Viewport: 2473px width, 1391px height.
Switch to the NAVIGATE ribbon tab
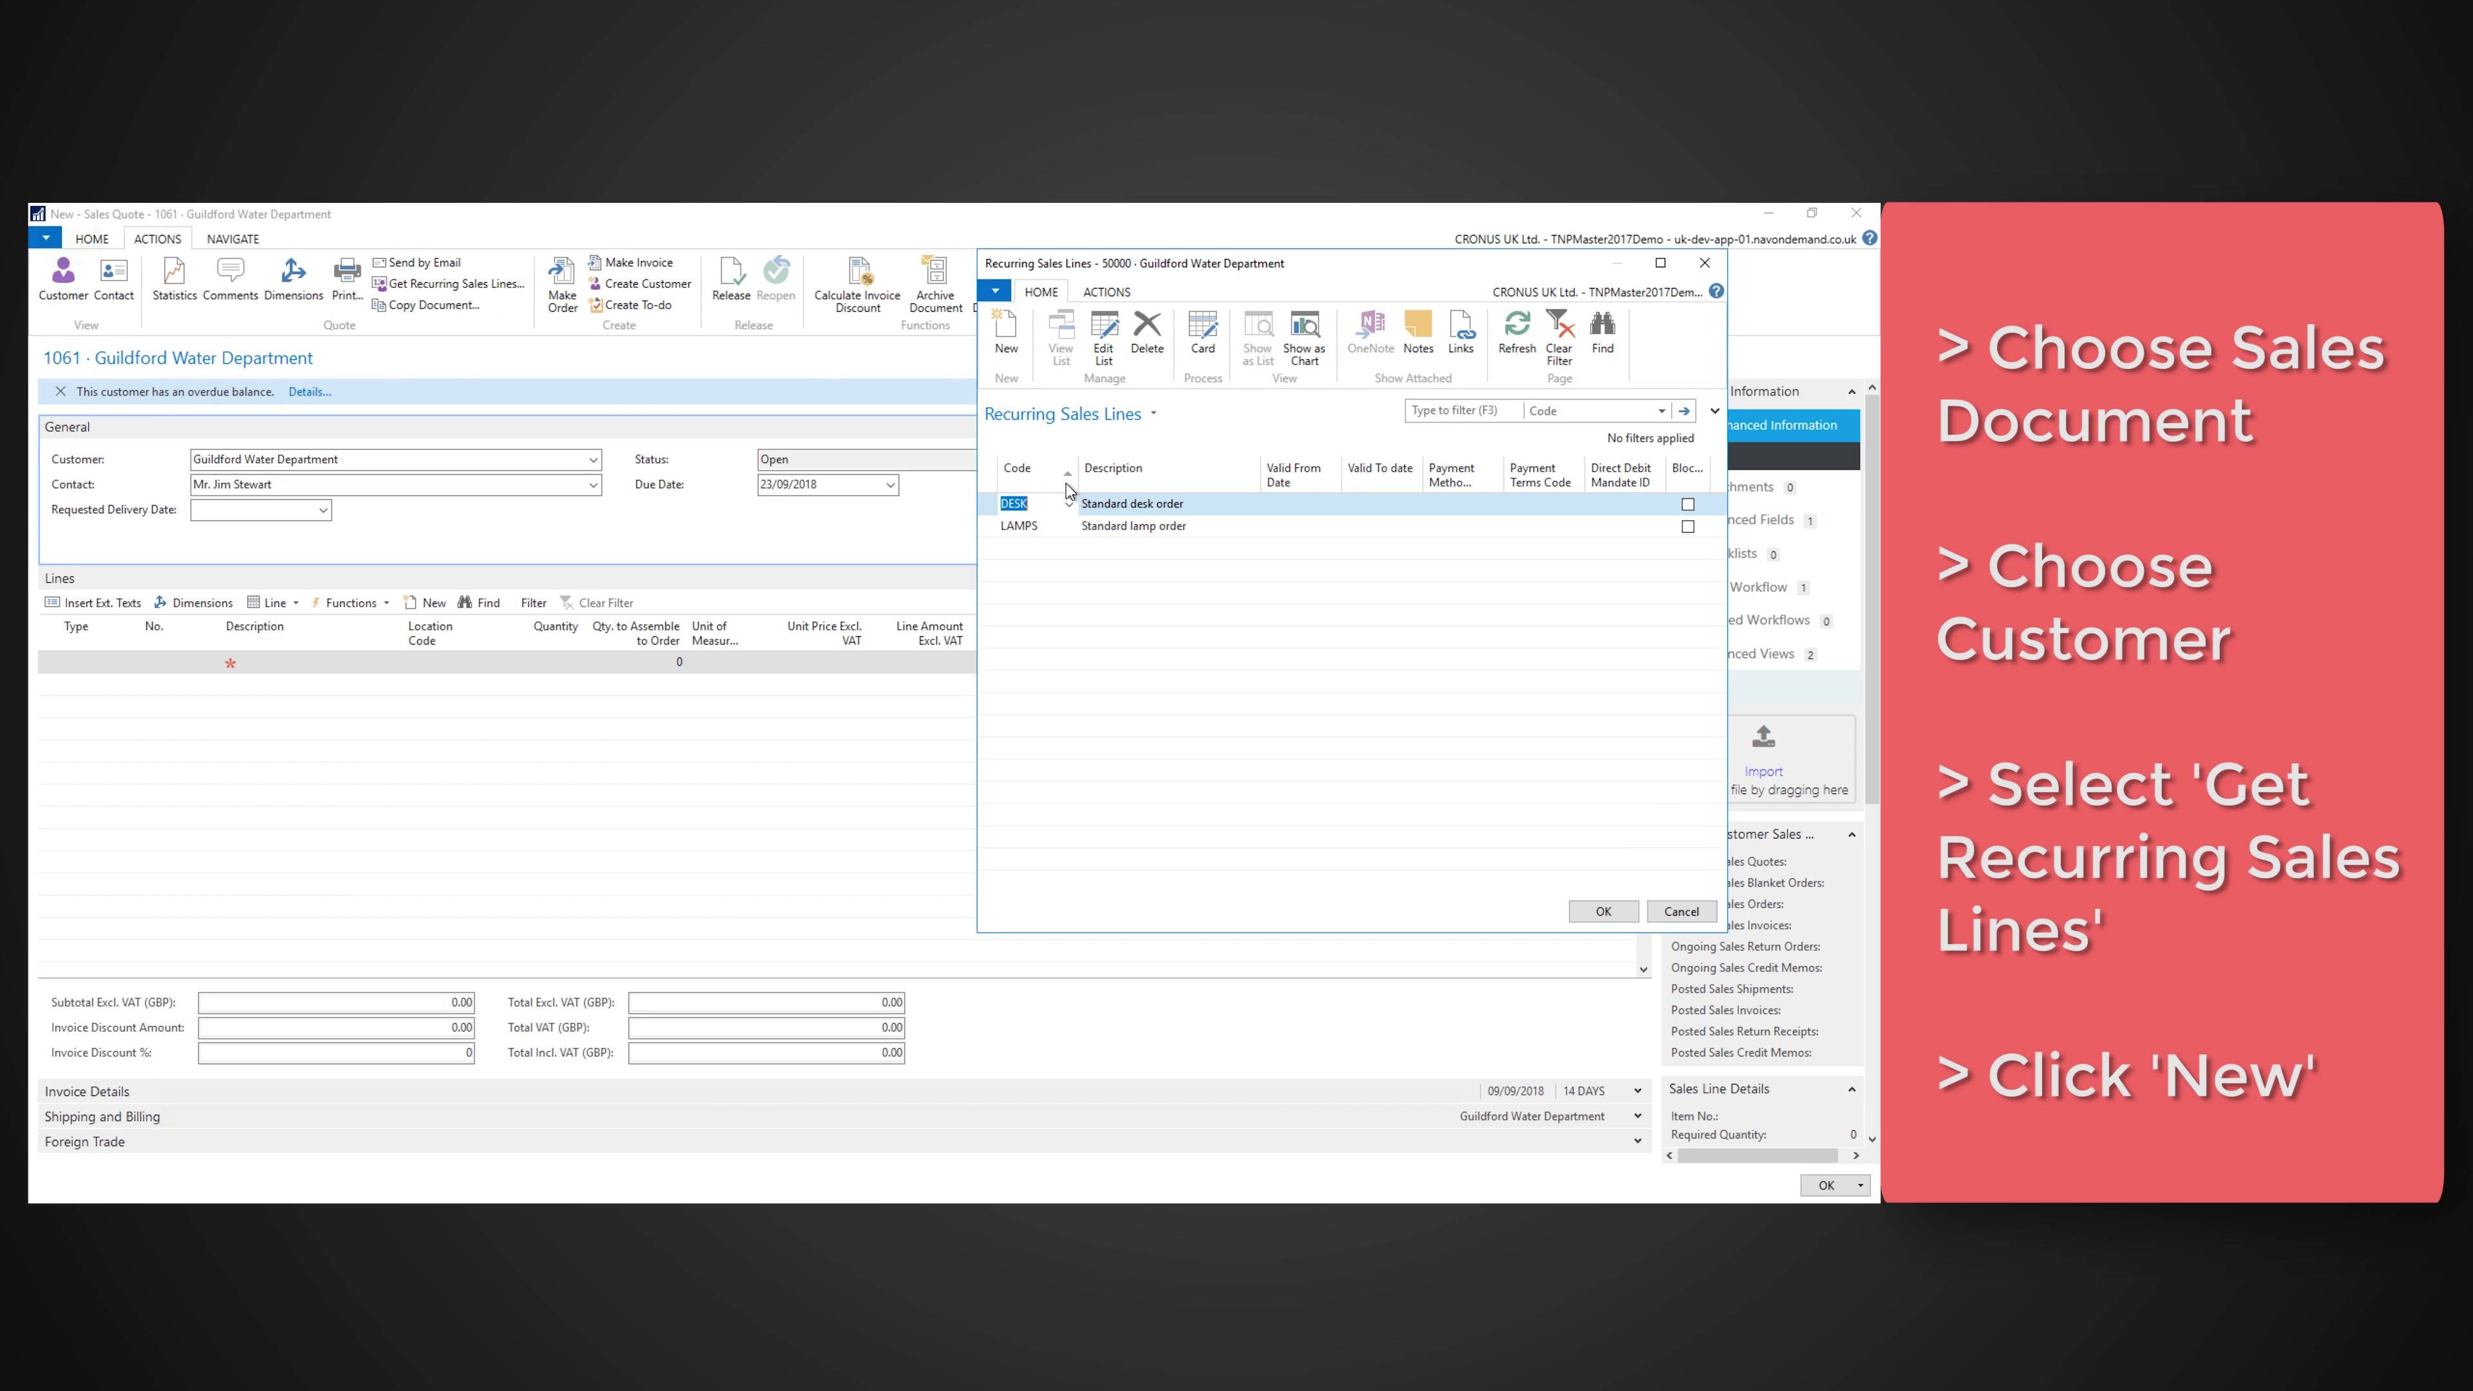click(231, 238)
